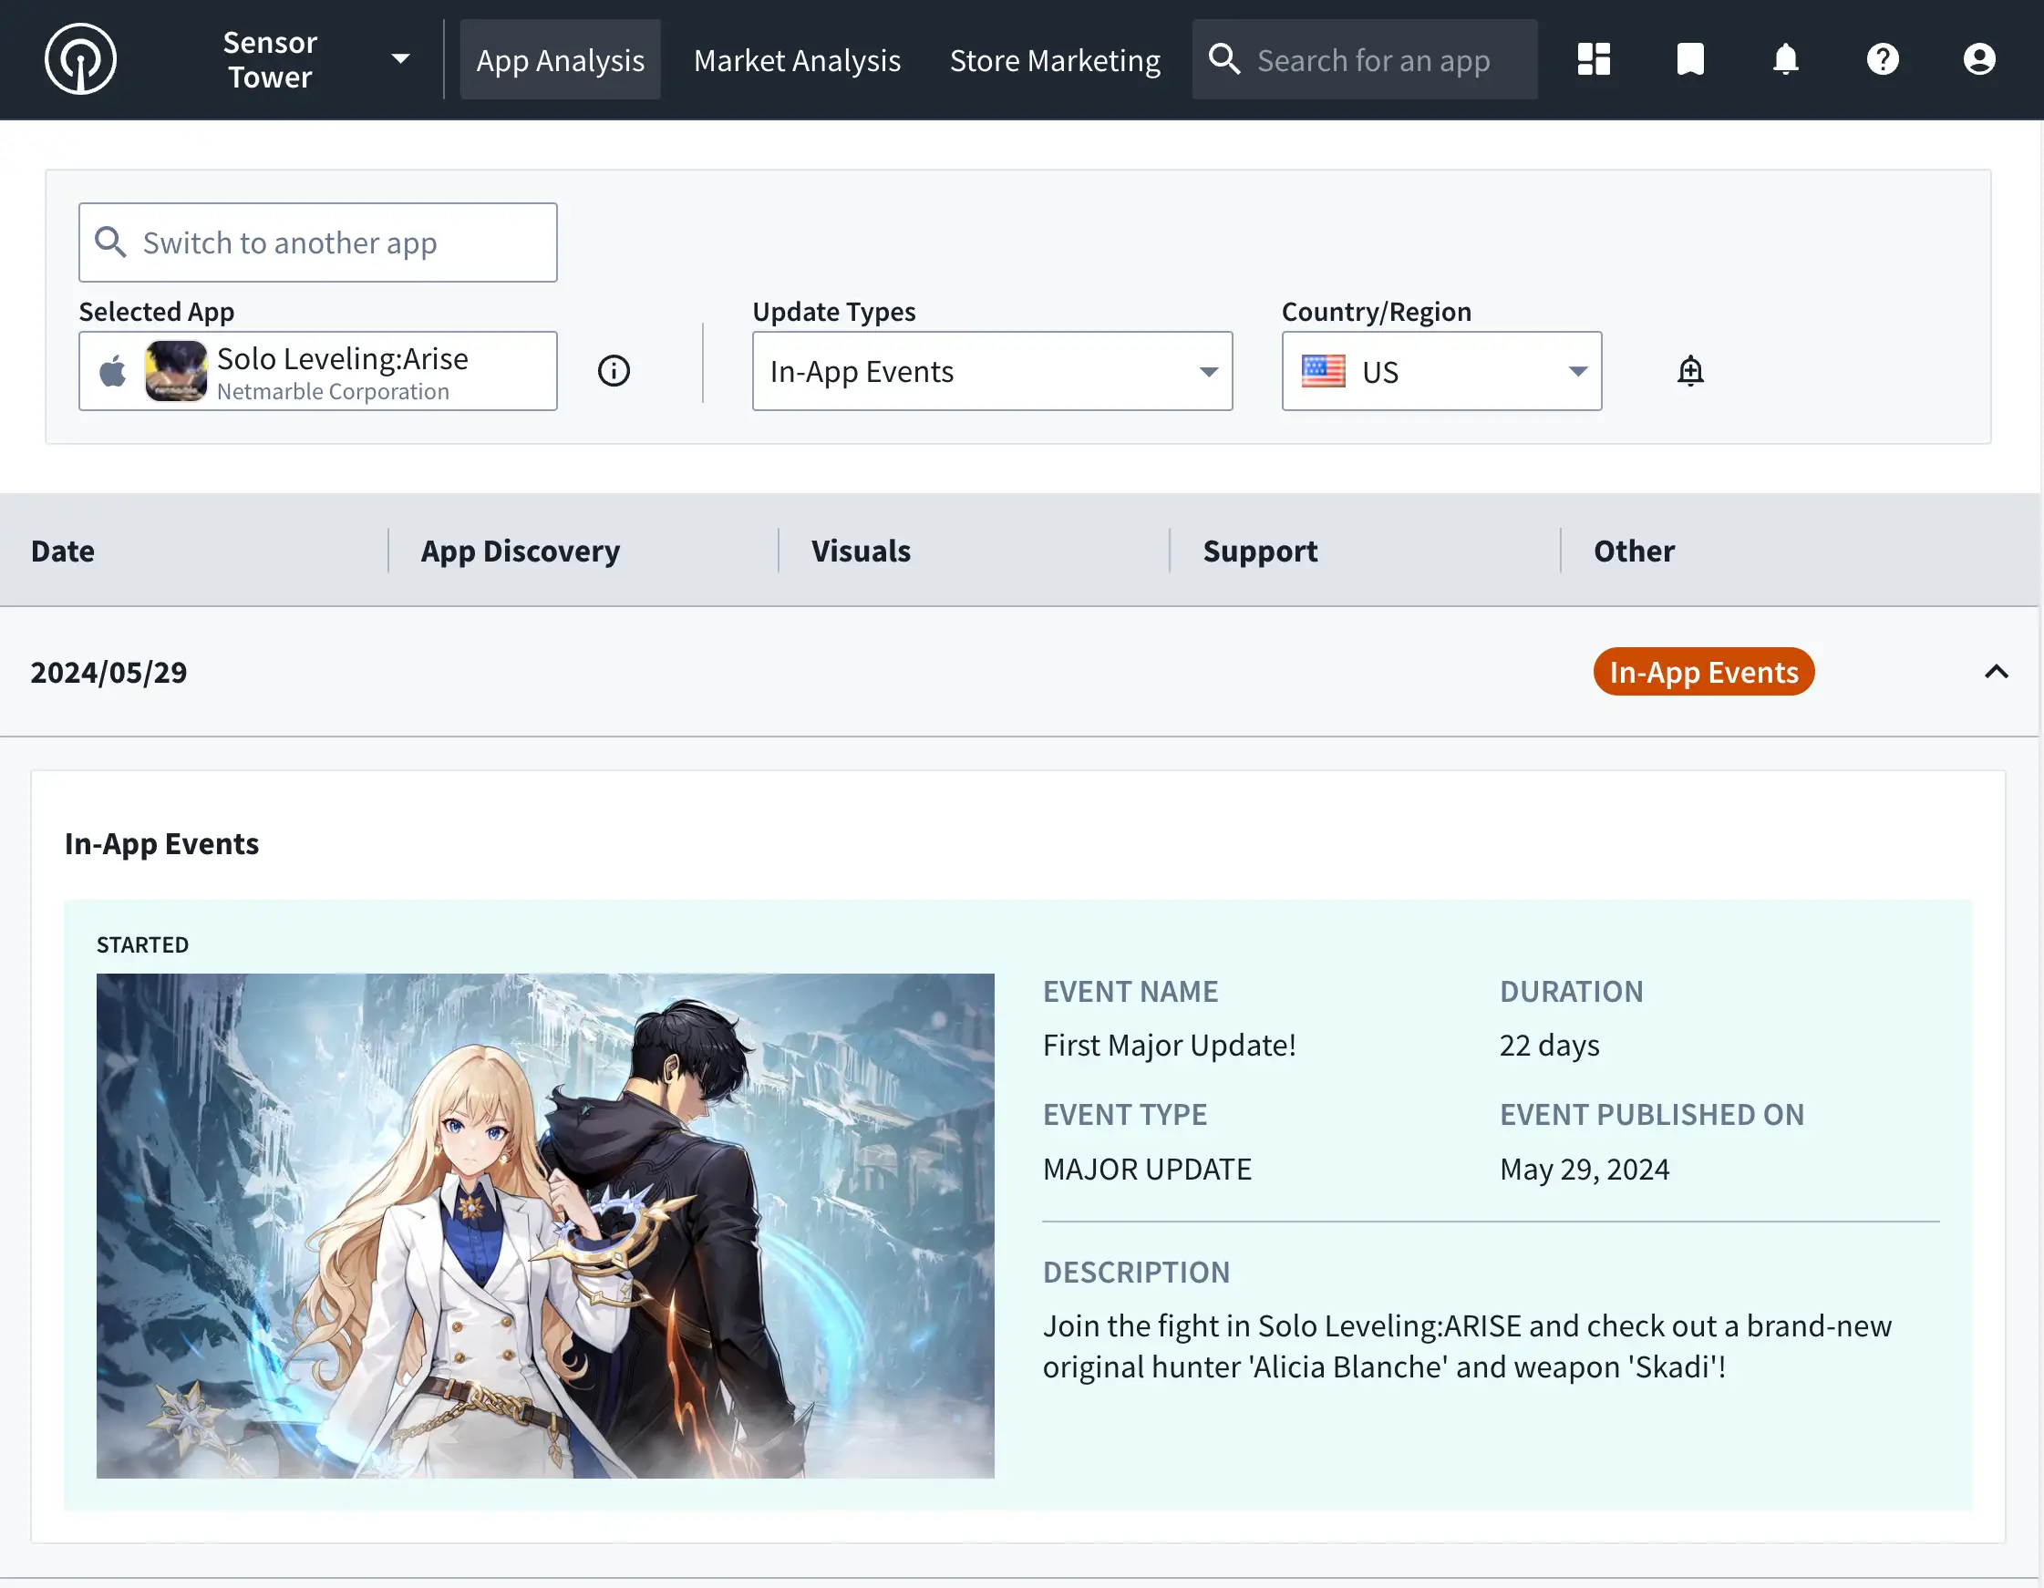Viewport: 2044px width, 1588px height.
Task: Click the Apple platform icon
Action: point(112,371)
